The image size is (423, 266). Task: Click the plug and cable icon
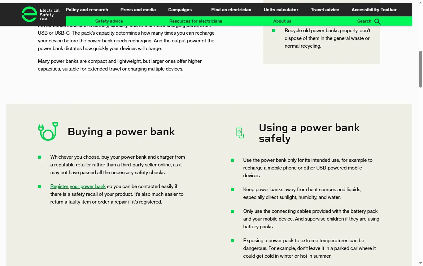pyautogui.click(x=48, y=131)
